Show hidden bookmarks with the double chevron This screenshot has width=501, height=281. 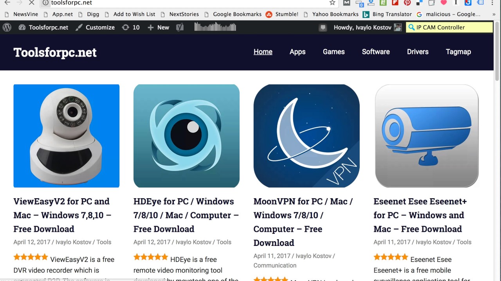493,14
